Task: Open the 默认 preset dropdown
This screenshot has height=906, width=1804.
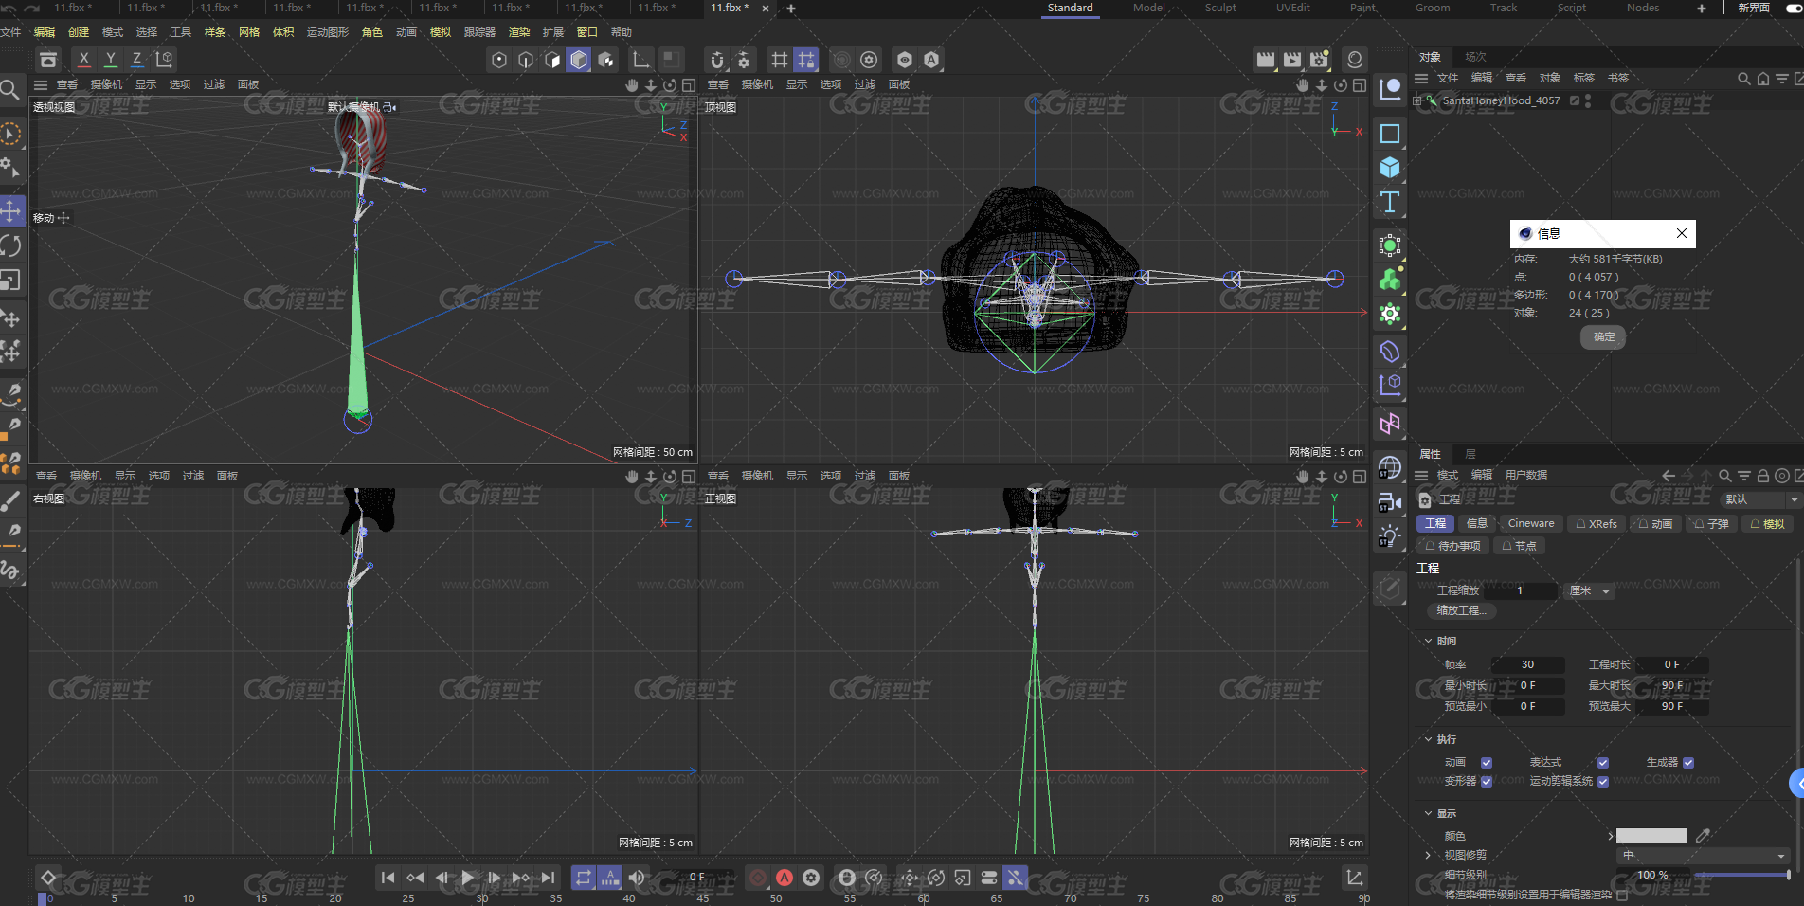Action: click(x=1760, y=499)
